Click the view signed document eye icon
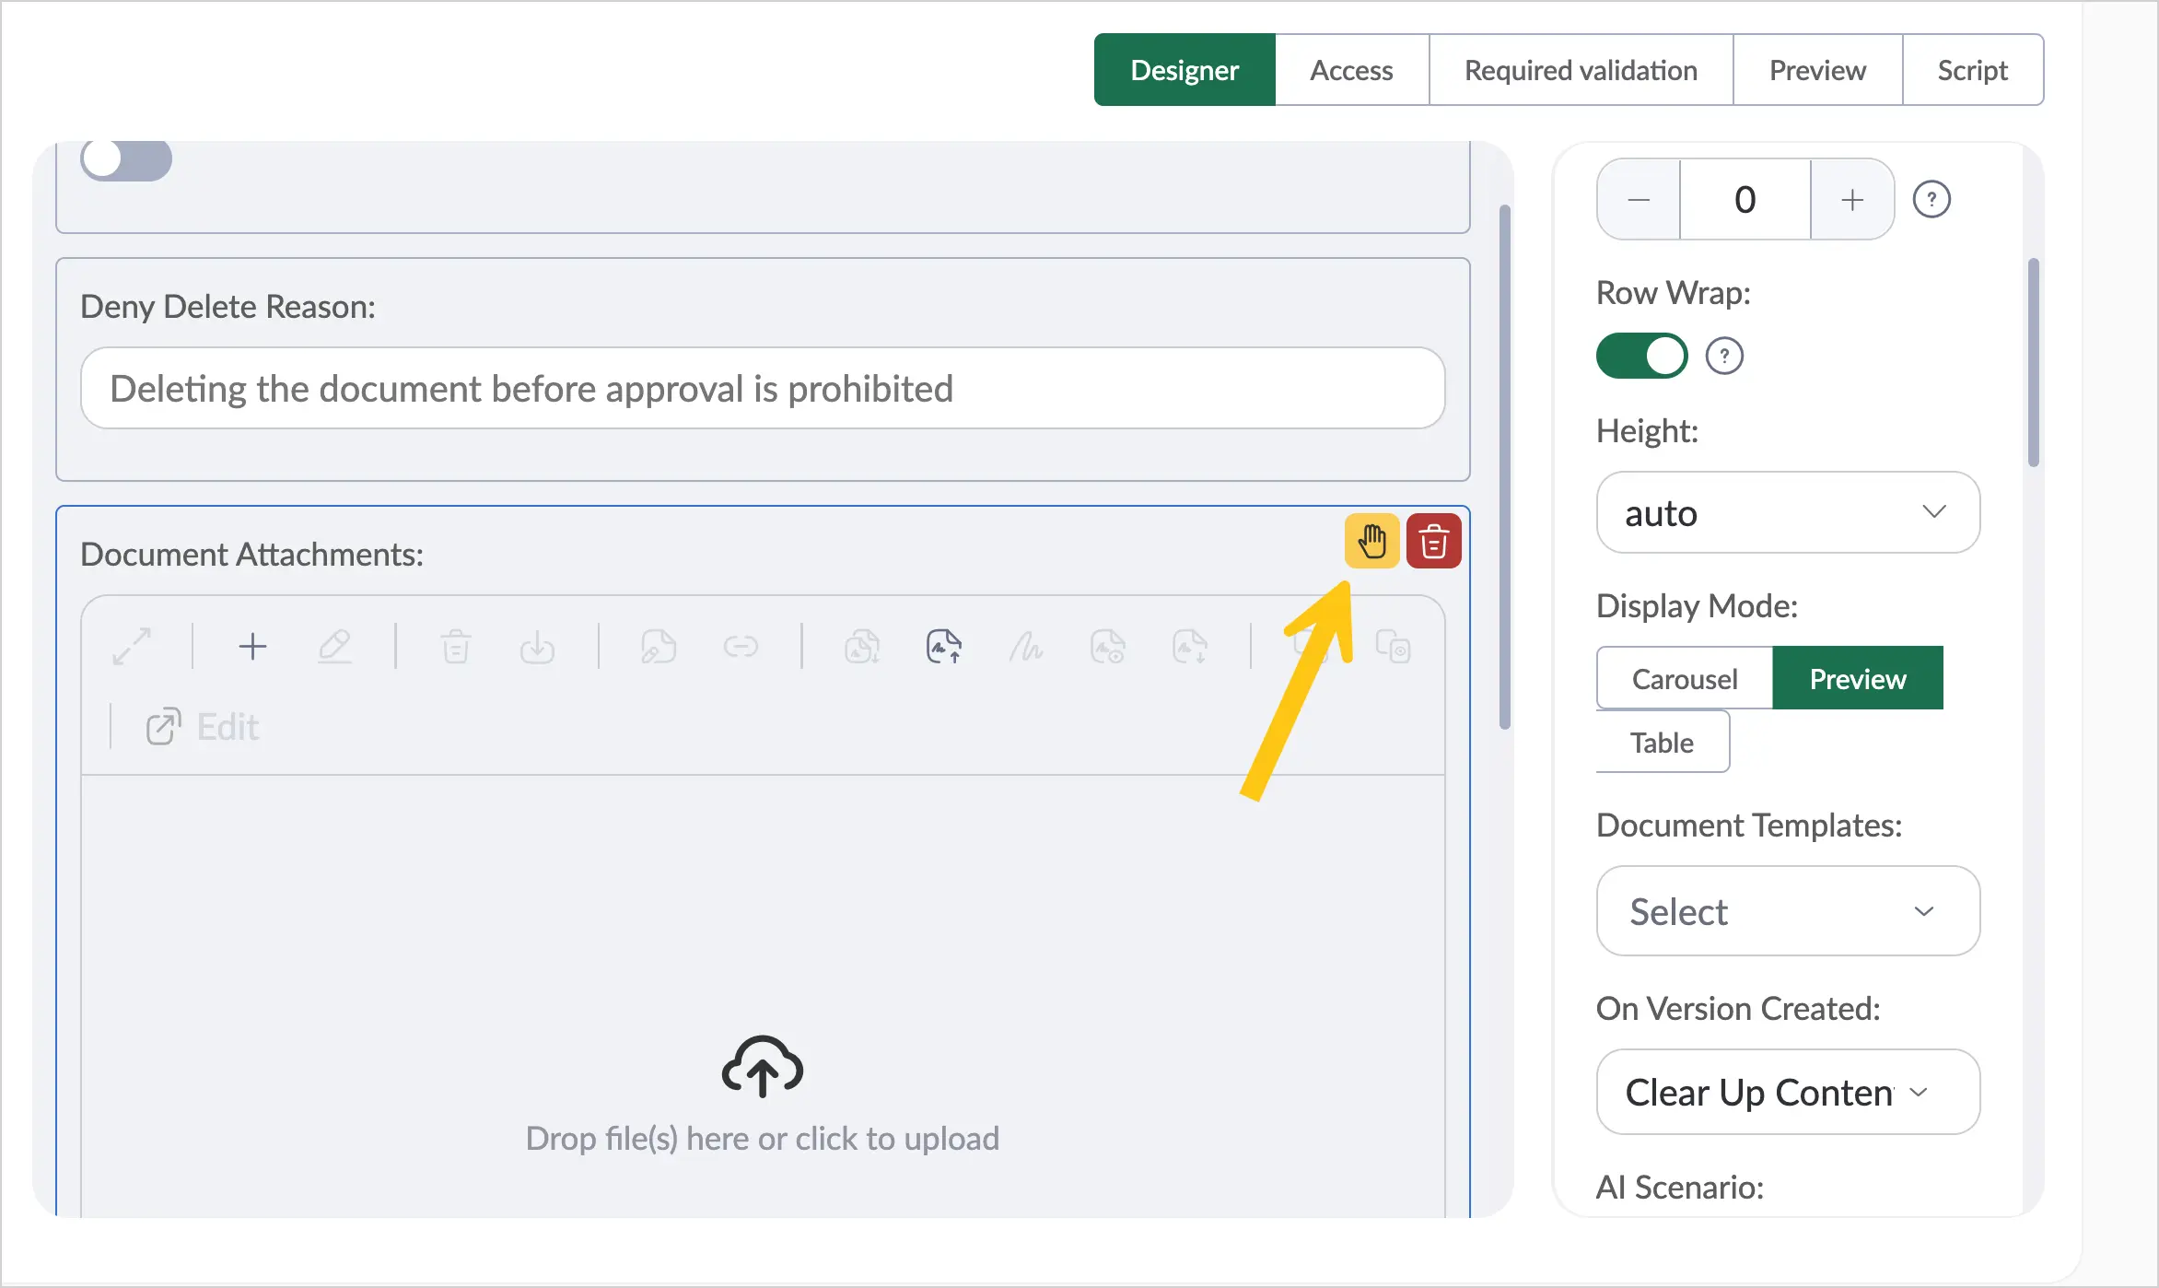The image size is (2159, 1288). click(1107, 647)
